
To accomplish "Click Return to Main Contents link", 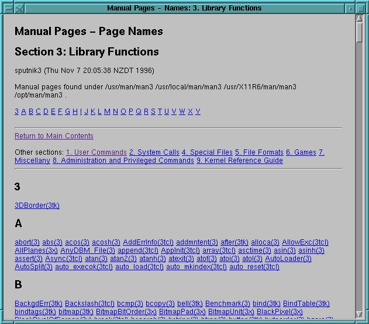I will pos(54,136).
